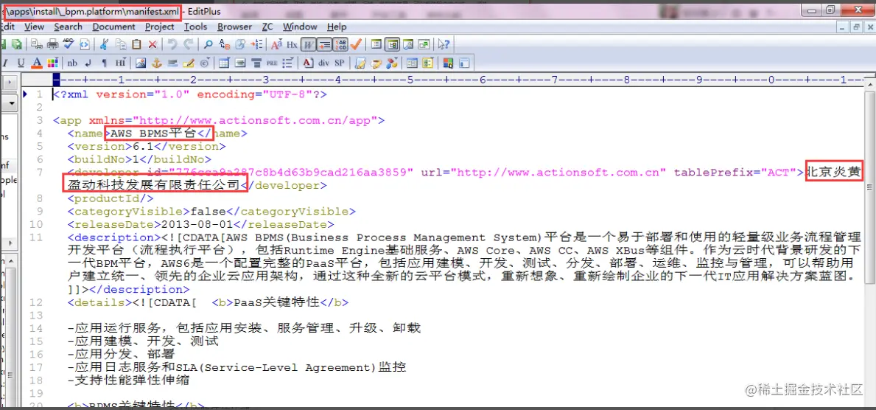Viewport: 876px width, 410px height.
Task: Open the Project menu
Action: point(160,27)
